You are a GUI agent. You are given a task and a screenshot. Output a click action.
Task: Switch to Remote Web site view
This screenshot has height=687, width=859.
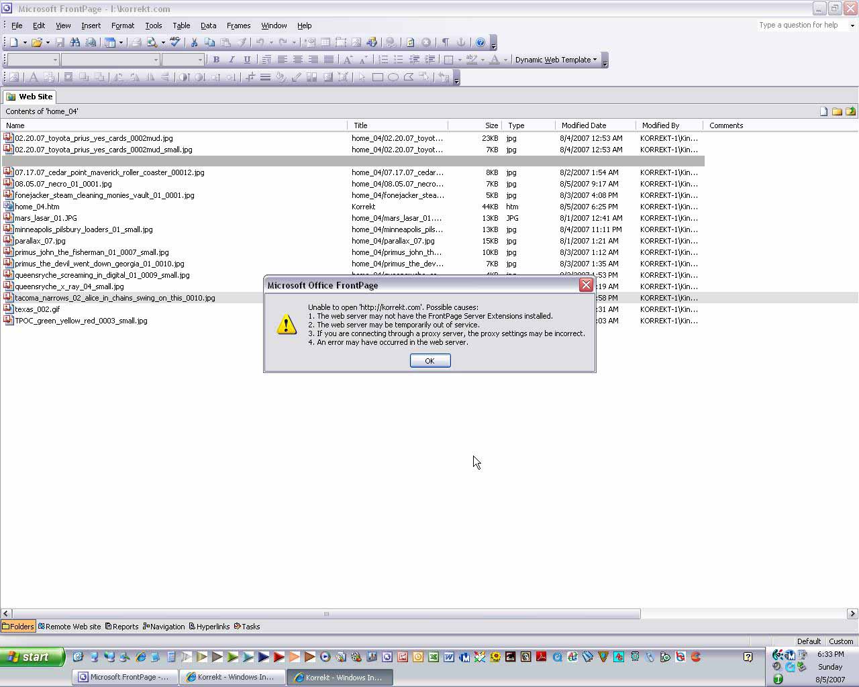[69, 627]
